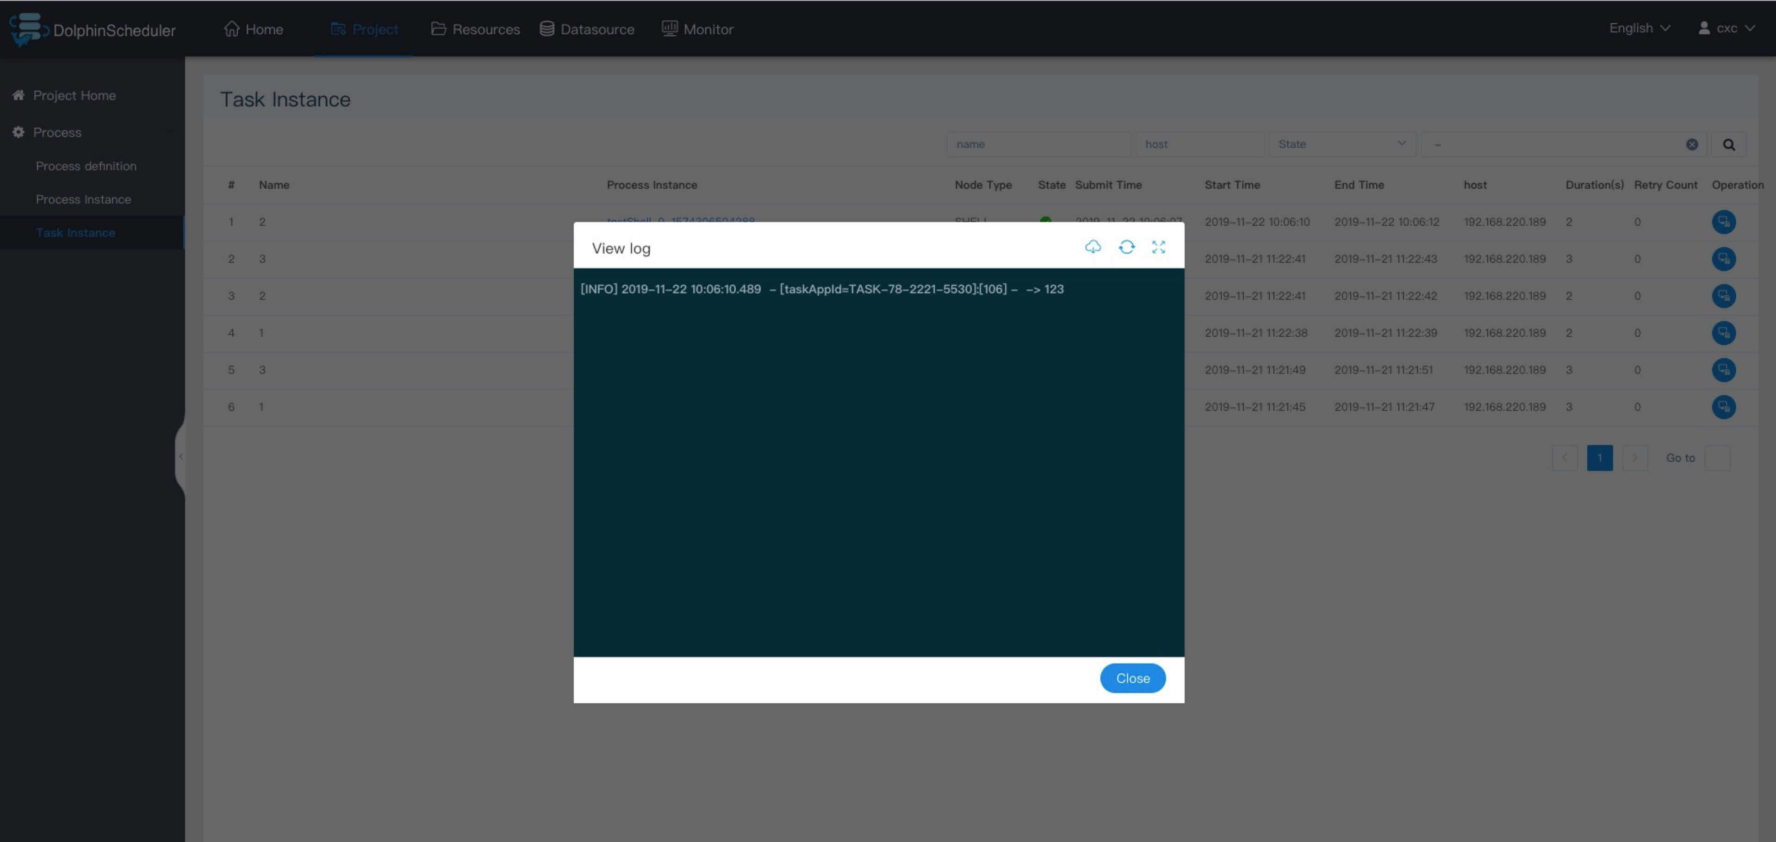Open the State filter dropdown
This screenshot has width=1776, height=842.
(x=1341, y=145)
